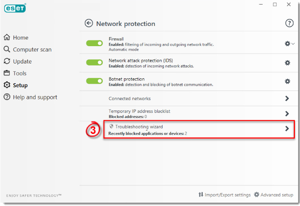The image size is (300, 206).
Task: Open Advanced setup
Action: coord(274,195)
